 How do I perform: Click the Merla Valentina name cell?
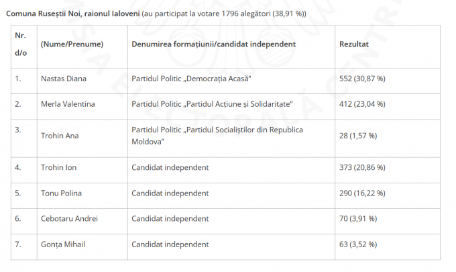click(82, 107)
